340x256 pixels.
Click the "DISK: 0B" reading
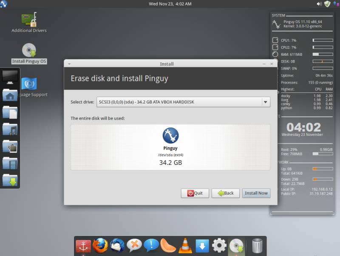[288, 61]
